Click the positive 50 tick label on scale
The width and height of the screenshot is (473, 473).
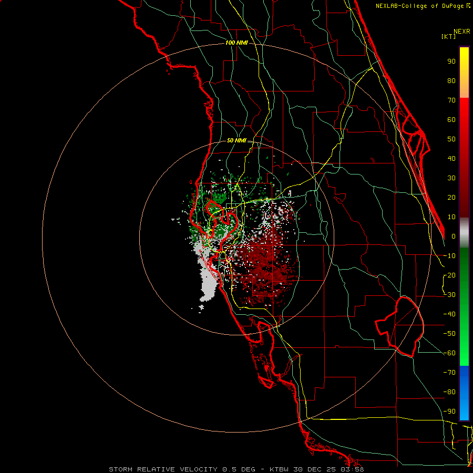(x=451, y=139)
